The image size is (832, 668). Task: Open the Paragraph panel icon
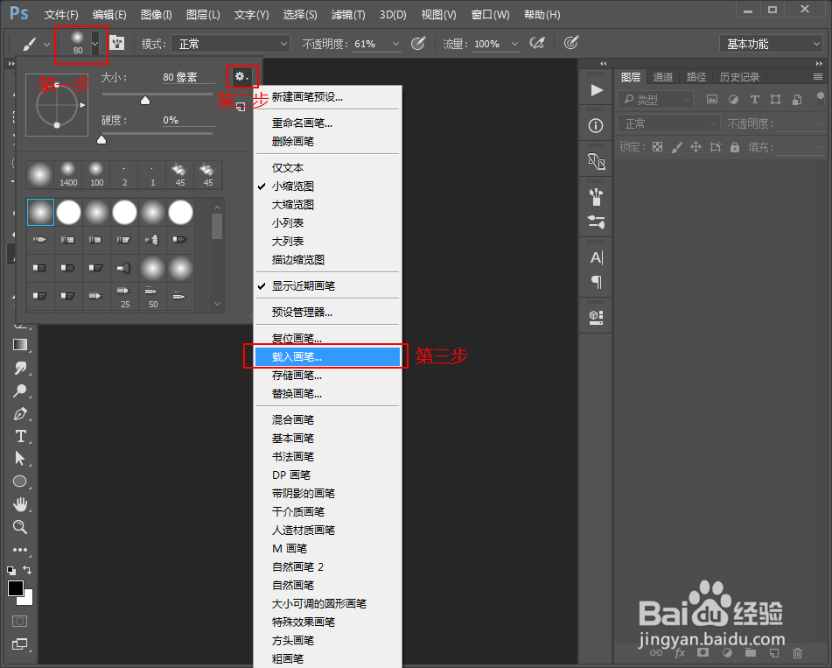click(597, 282)
